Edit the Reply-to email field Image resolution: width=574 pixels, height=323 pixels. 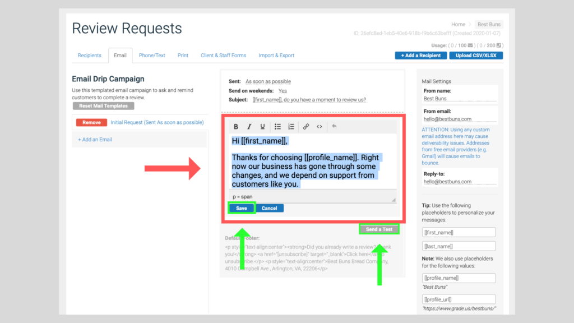[x=460, y=182]
